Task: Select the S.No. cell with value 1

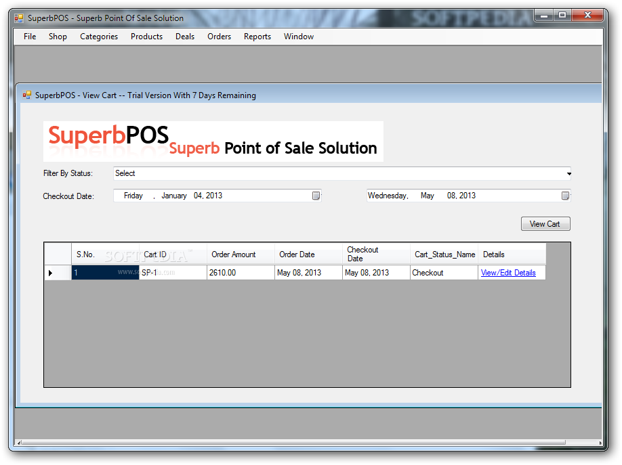Action: [105, 273]
